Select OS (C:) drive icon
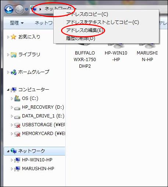 [17, 98]
